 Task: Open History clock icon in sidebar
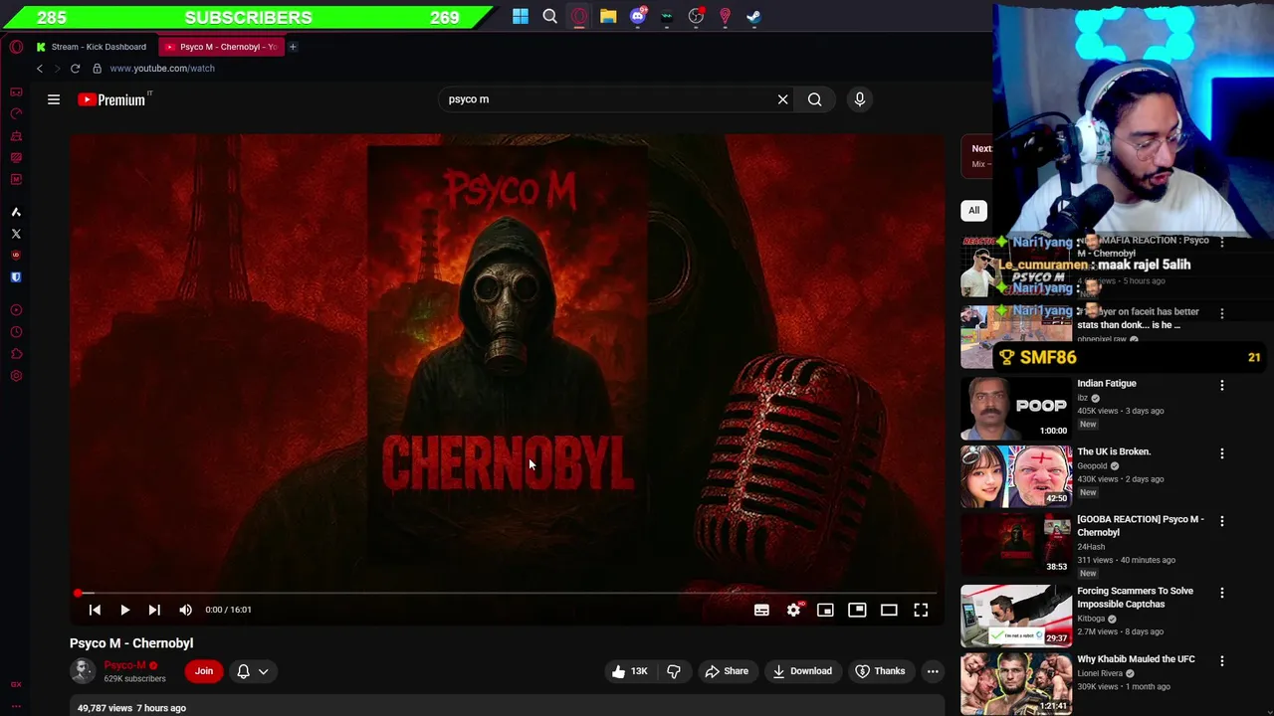click(x=16, y=332)
